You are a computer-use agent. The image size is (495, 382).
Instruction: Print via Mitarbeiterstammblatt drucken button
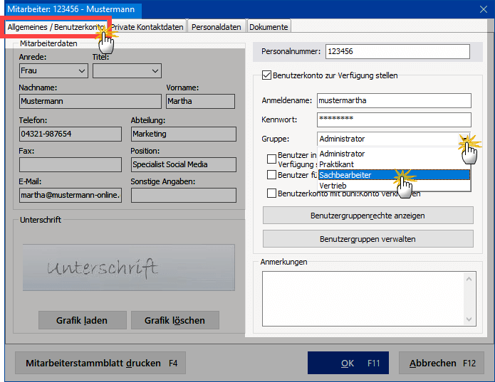click(x=101, y=363)
